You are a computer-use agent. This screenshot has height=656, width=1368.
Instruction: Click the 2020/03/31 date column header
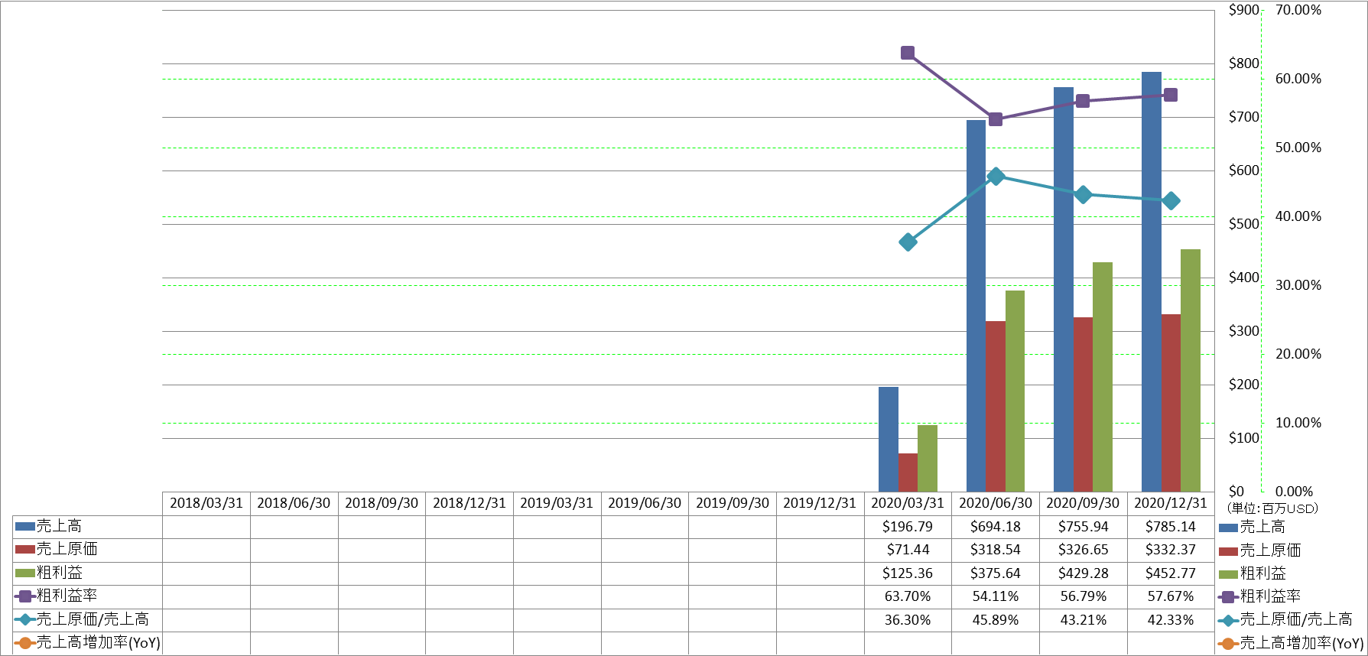point(908,503)
